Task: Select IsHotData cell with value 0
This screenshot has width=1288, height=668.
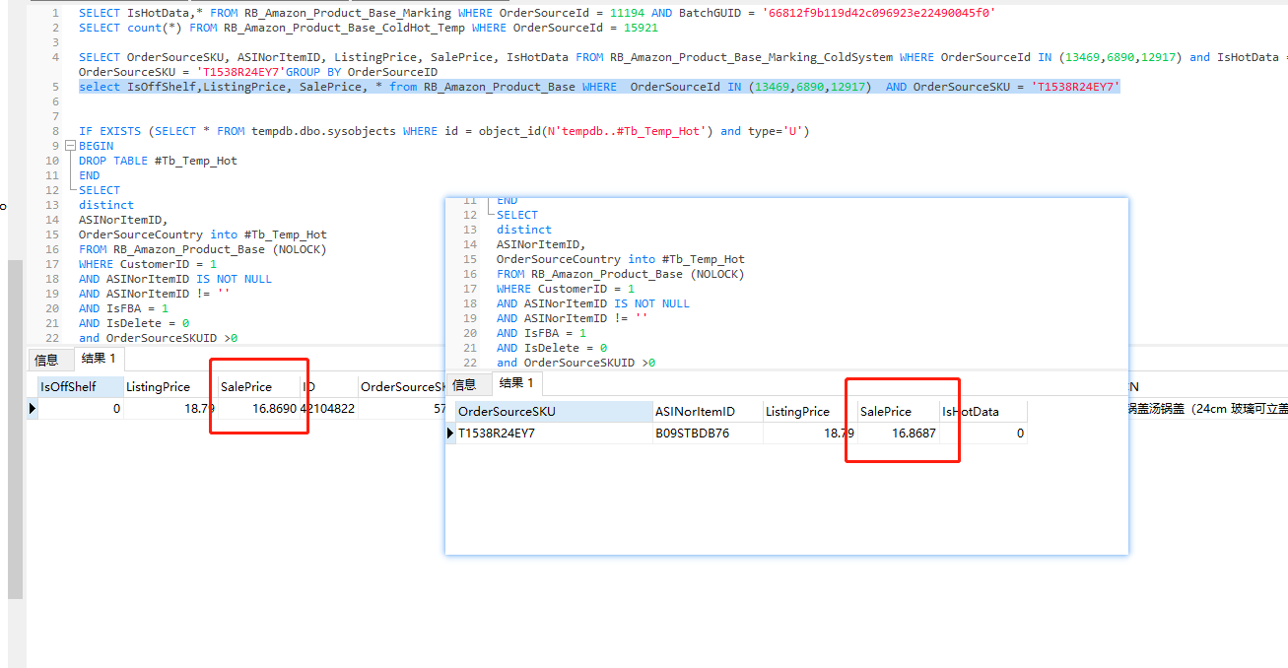Action: click(x=983, y=433)
